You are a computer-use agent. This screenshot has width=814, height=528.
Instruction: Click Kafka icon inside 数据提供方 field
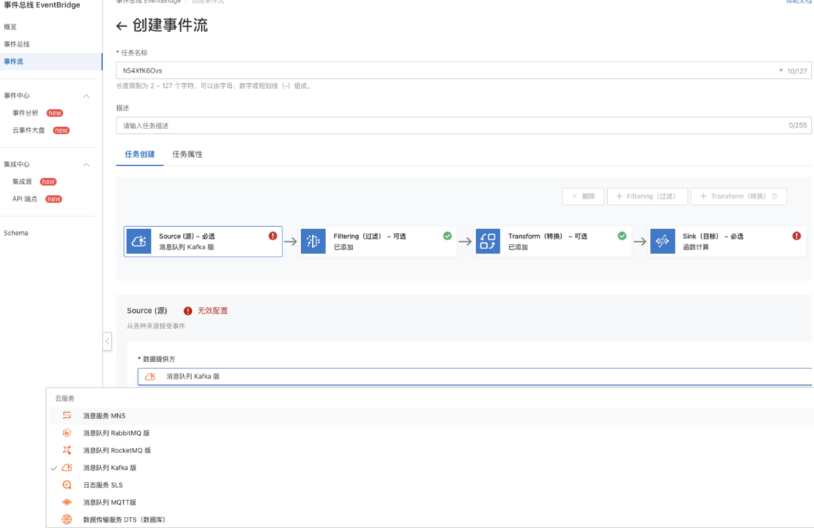click(x=150, y=377)
